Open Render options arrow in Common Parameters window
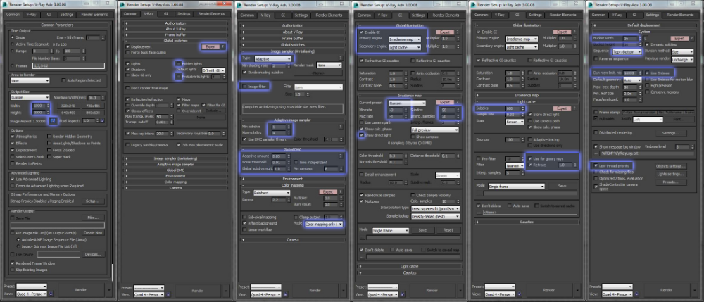Image resolution: width=704 pixels, height=302 pixels. tap(109, 290)
